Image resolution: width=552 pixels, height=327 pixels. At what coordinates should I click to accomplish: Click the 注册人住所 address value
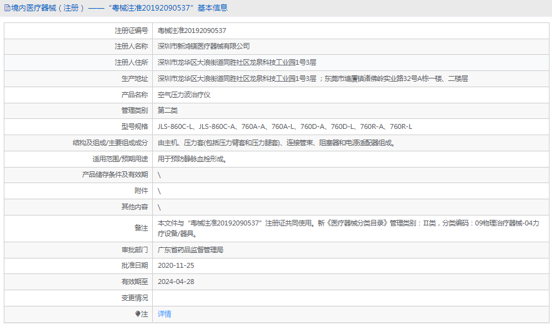click(x=237, y=62)
